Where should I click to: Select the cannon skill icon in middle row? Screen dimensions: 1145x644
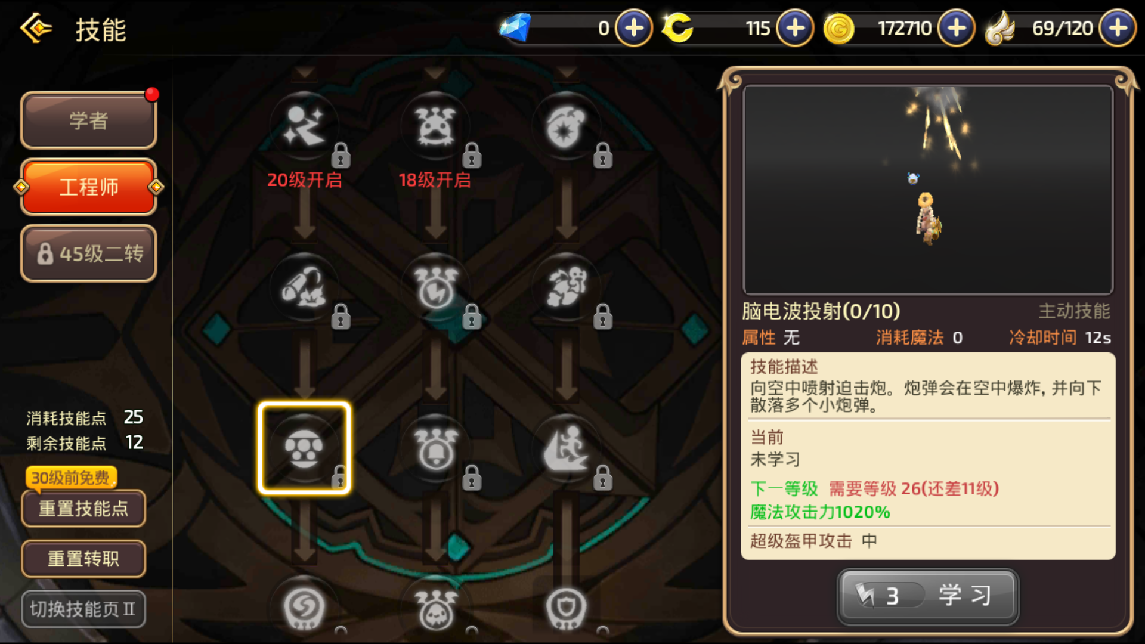304,287
